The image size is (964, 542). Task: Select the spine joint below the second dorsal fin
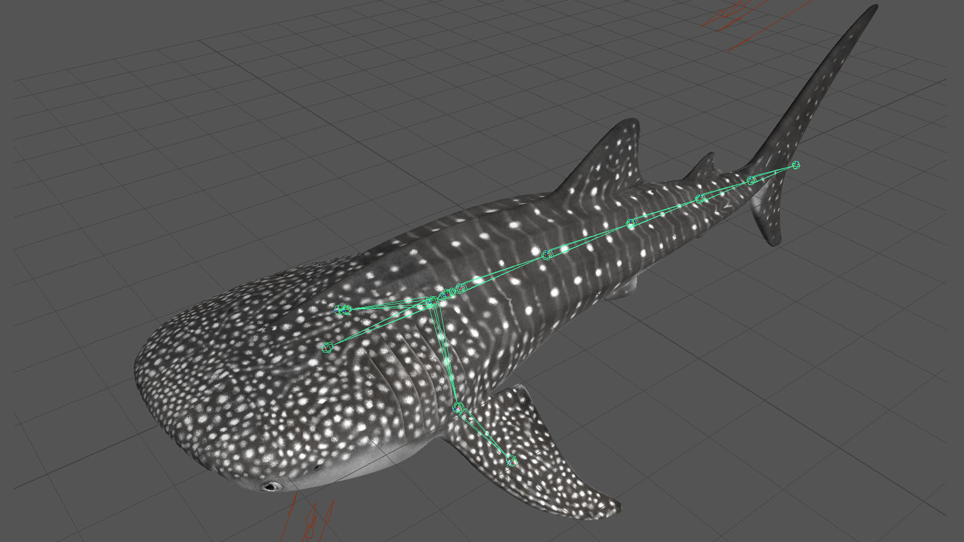tap(701, 199)
